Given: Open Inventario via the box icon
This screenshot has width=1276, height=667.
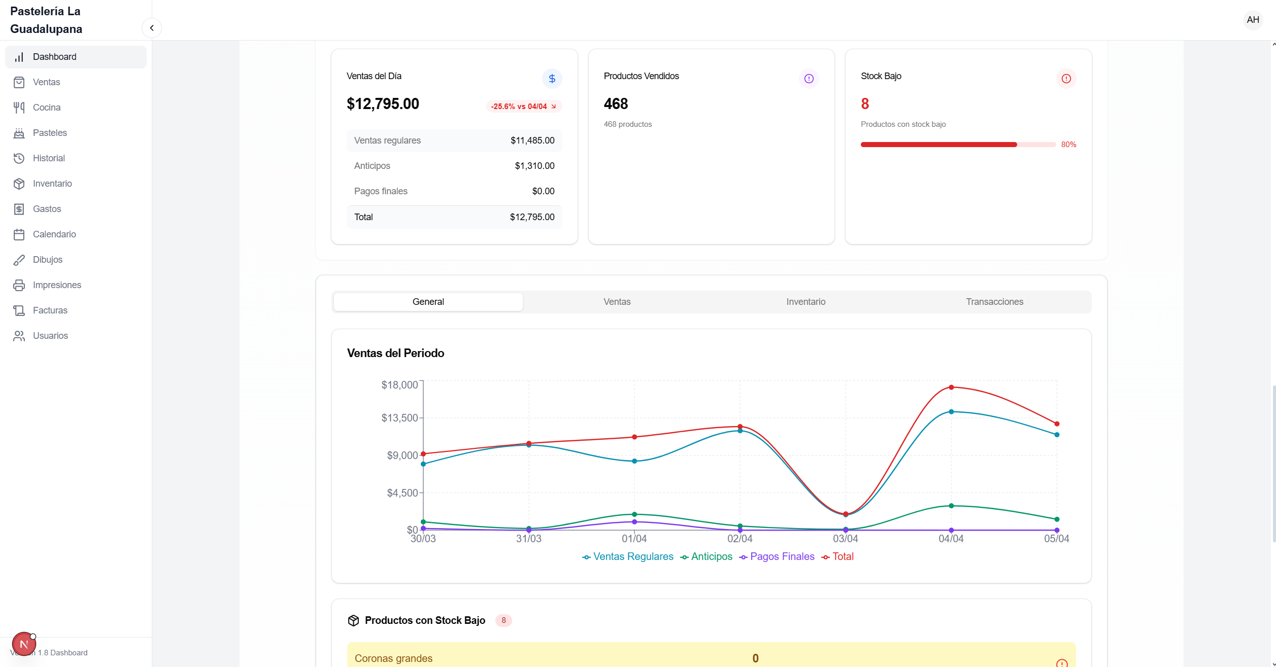Looking at the screenshot, I should coord(19,184).
